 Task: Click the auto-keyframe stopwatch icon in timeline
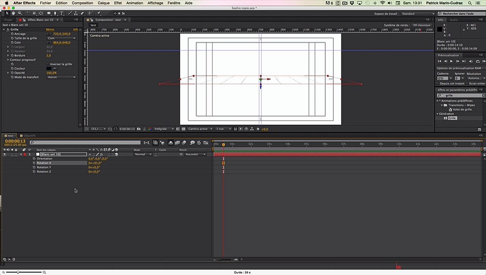point(199,142)
